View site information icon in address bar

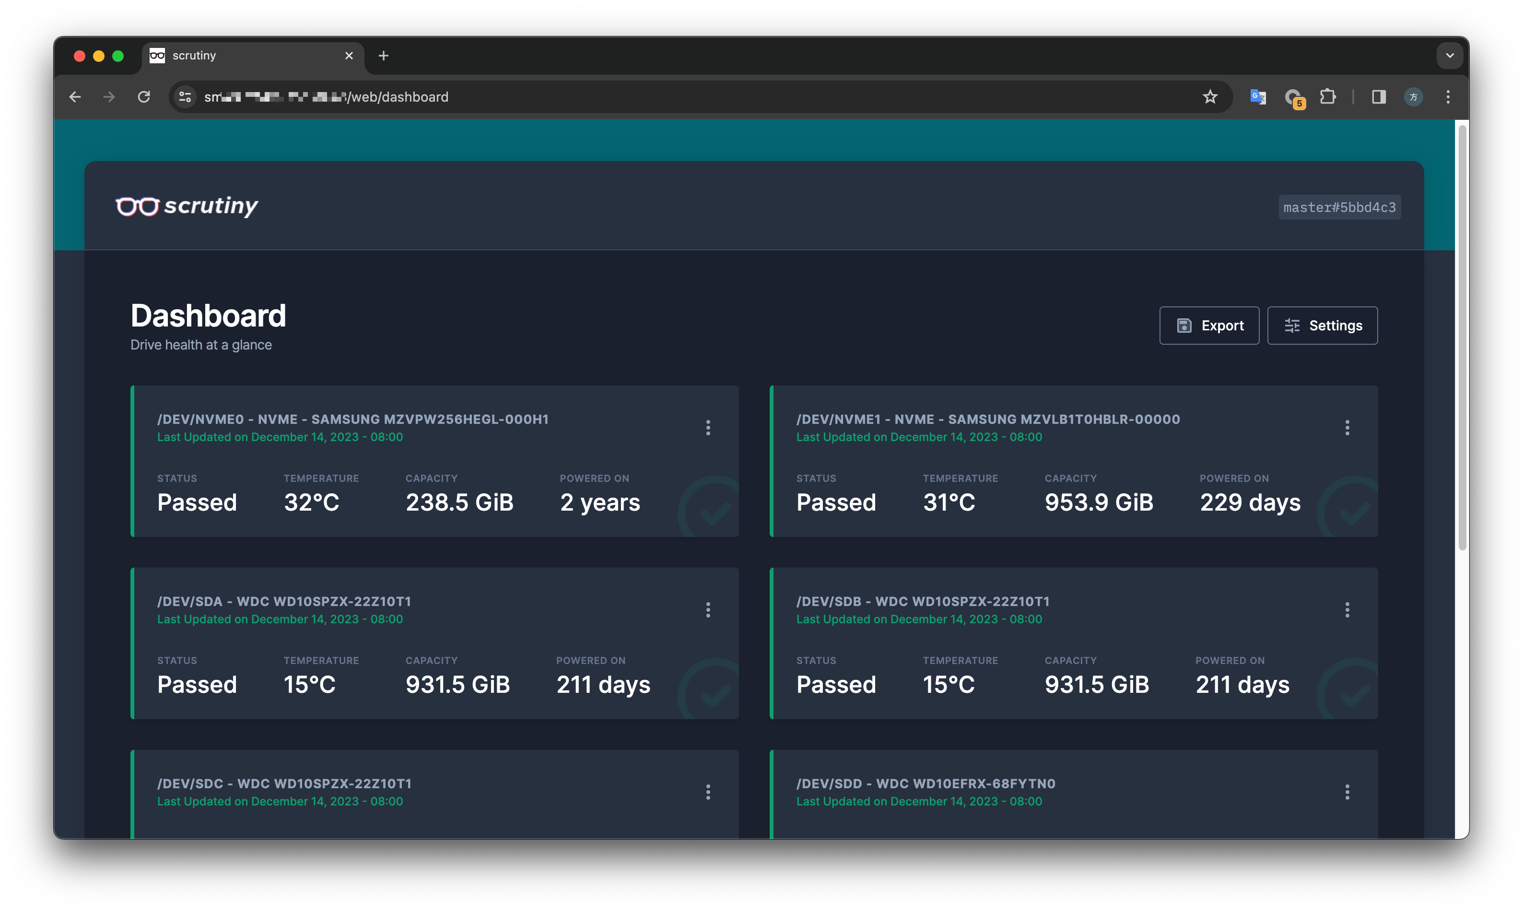[x=185, y=97]
